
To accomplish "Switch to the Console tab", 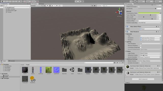I will click(x=12, y=61).
